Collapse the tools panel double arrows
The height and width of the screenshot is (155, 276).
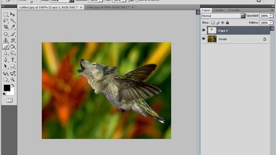point(3,6)
